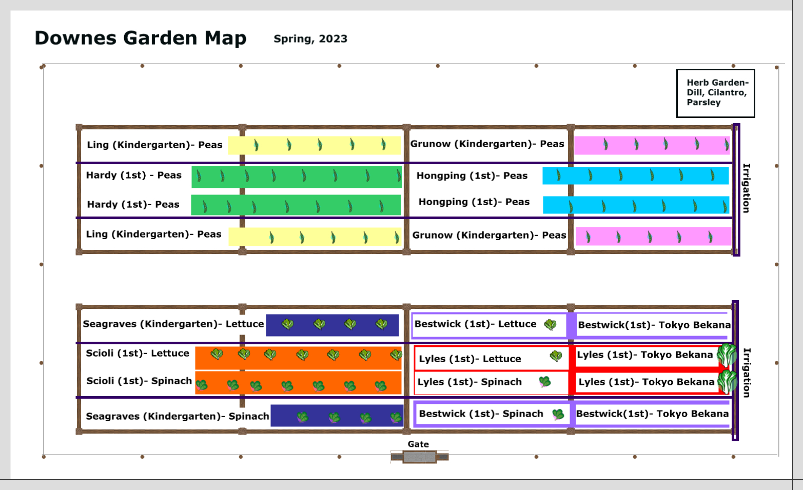
Task: Select the pink Grunow top pea row
Action: [652, 145]
